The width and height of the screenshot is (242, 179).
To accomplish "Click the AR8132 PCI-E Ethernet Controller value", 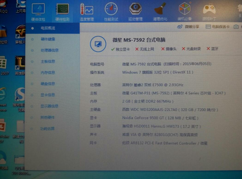I will [x=165, y=143].
